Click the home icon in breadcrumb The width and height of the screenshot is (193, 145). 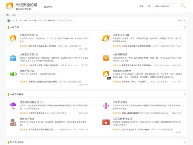point(7,15)
